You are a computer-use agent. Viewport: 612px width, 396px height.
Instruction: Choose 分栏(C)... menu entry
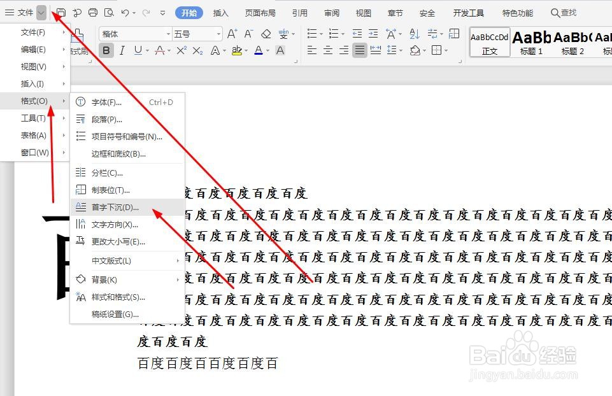click(127, 173)
